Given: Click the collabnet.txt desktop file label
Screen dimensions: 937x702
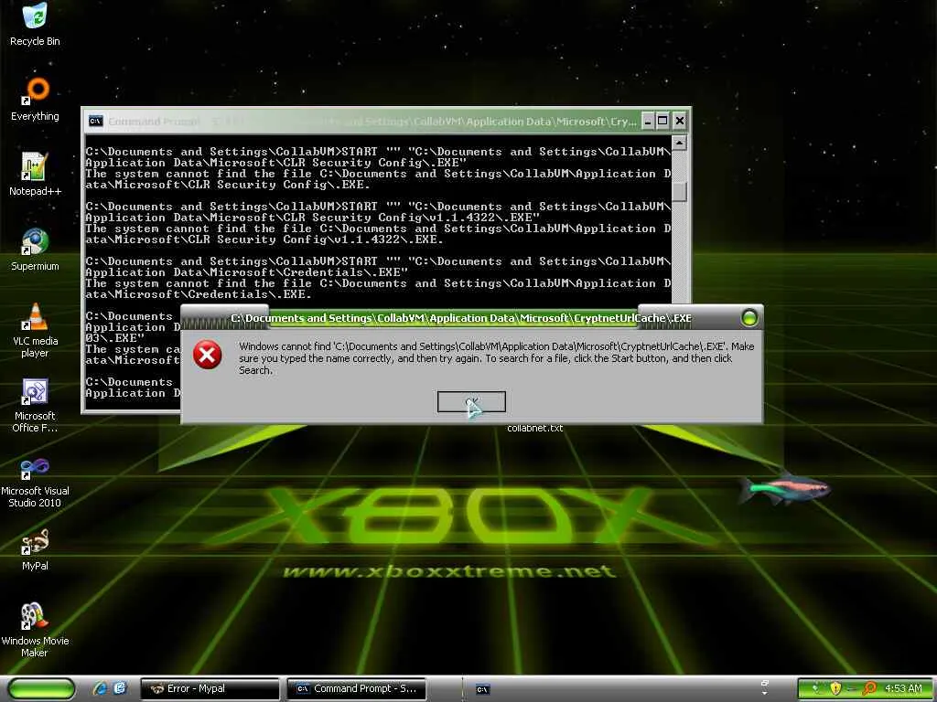Looking at the screenshot, I should coord(534,428).
